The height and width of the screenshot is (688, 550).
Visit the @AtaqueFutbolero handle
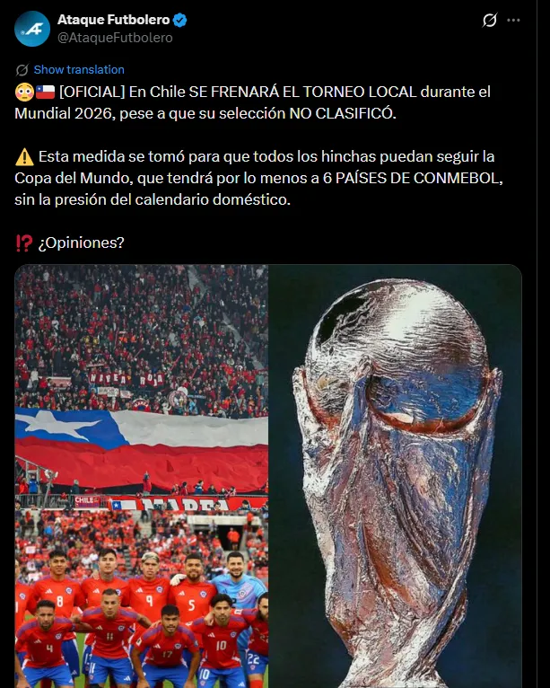click(115, 38)
